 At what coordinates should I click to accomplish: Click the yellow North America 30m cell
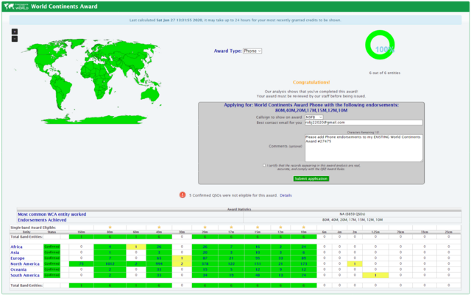182,264
